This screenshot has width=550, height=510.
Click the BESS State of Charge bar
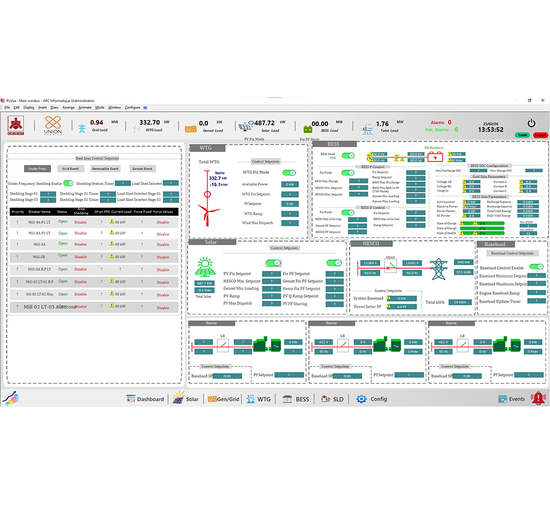(478, 223)
